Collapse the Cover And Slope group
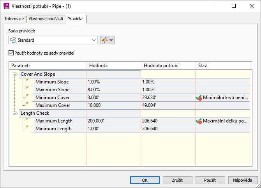 click(x=15, y=74)
